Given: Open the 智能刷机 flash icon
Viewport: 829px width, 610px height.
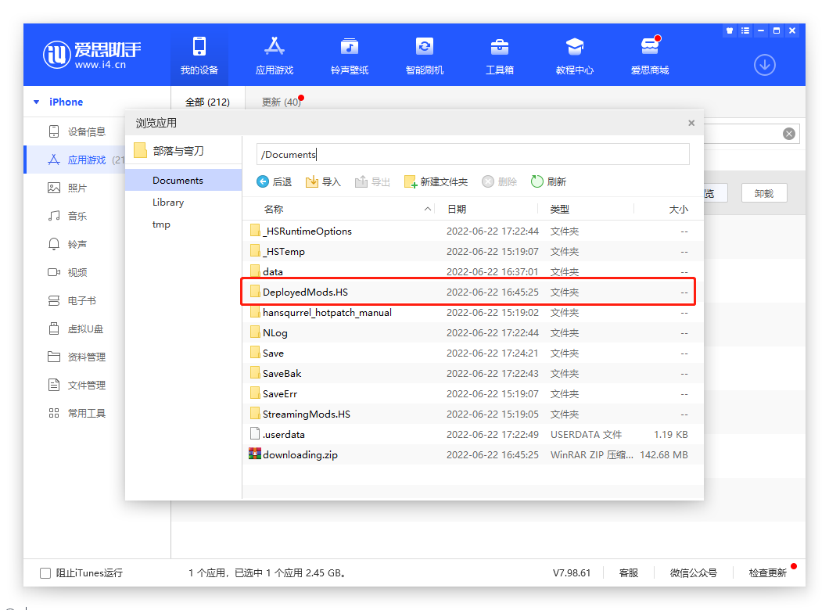Looking at the screenshot, I should point(425,46).
